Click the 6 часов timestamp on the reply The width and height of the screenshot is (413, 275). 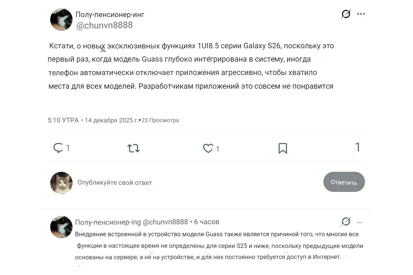[x=206, y=222]
